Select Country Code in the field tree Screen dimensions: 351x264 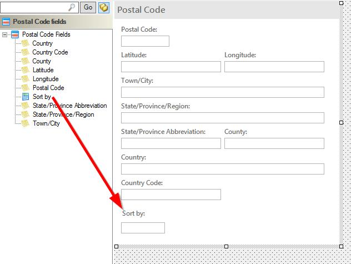coord(50,52)
